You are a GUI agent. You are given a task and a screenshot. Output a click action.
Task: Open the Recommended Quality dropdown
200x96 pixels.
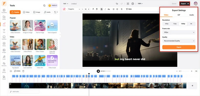coord(179,41)
